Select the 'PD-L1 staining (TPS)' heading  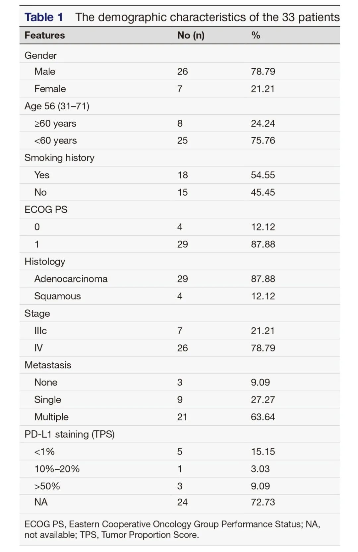pos(70,434)
